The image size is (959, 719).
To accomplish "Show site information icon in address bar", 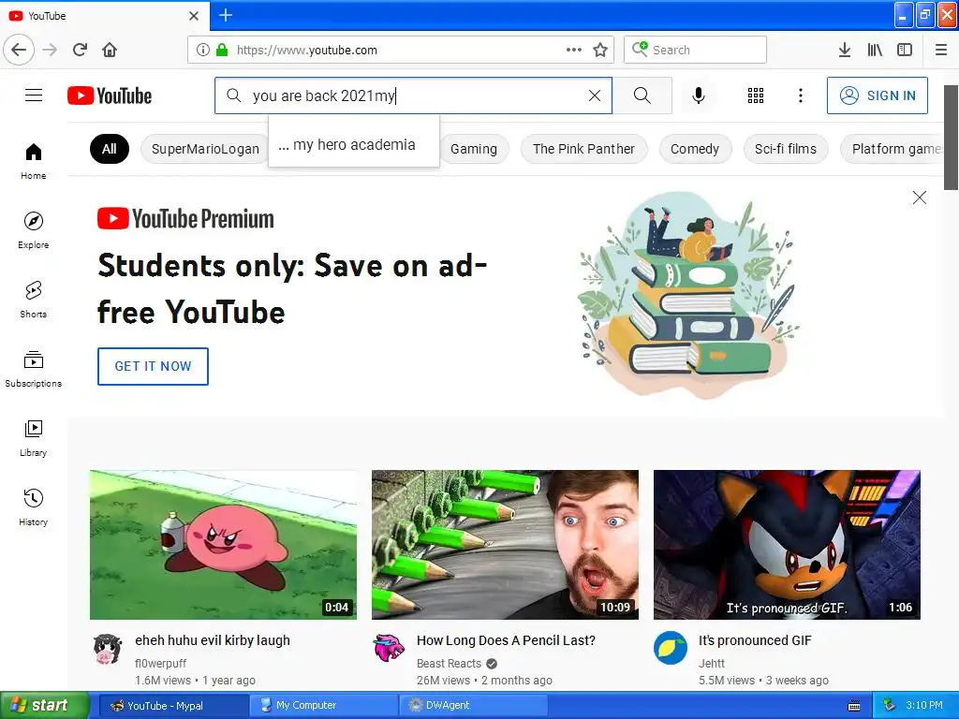I will click(x=202, y=50).
